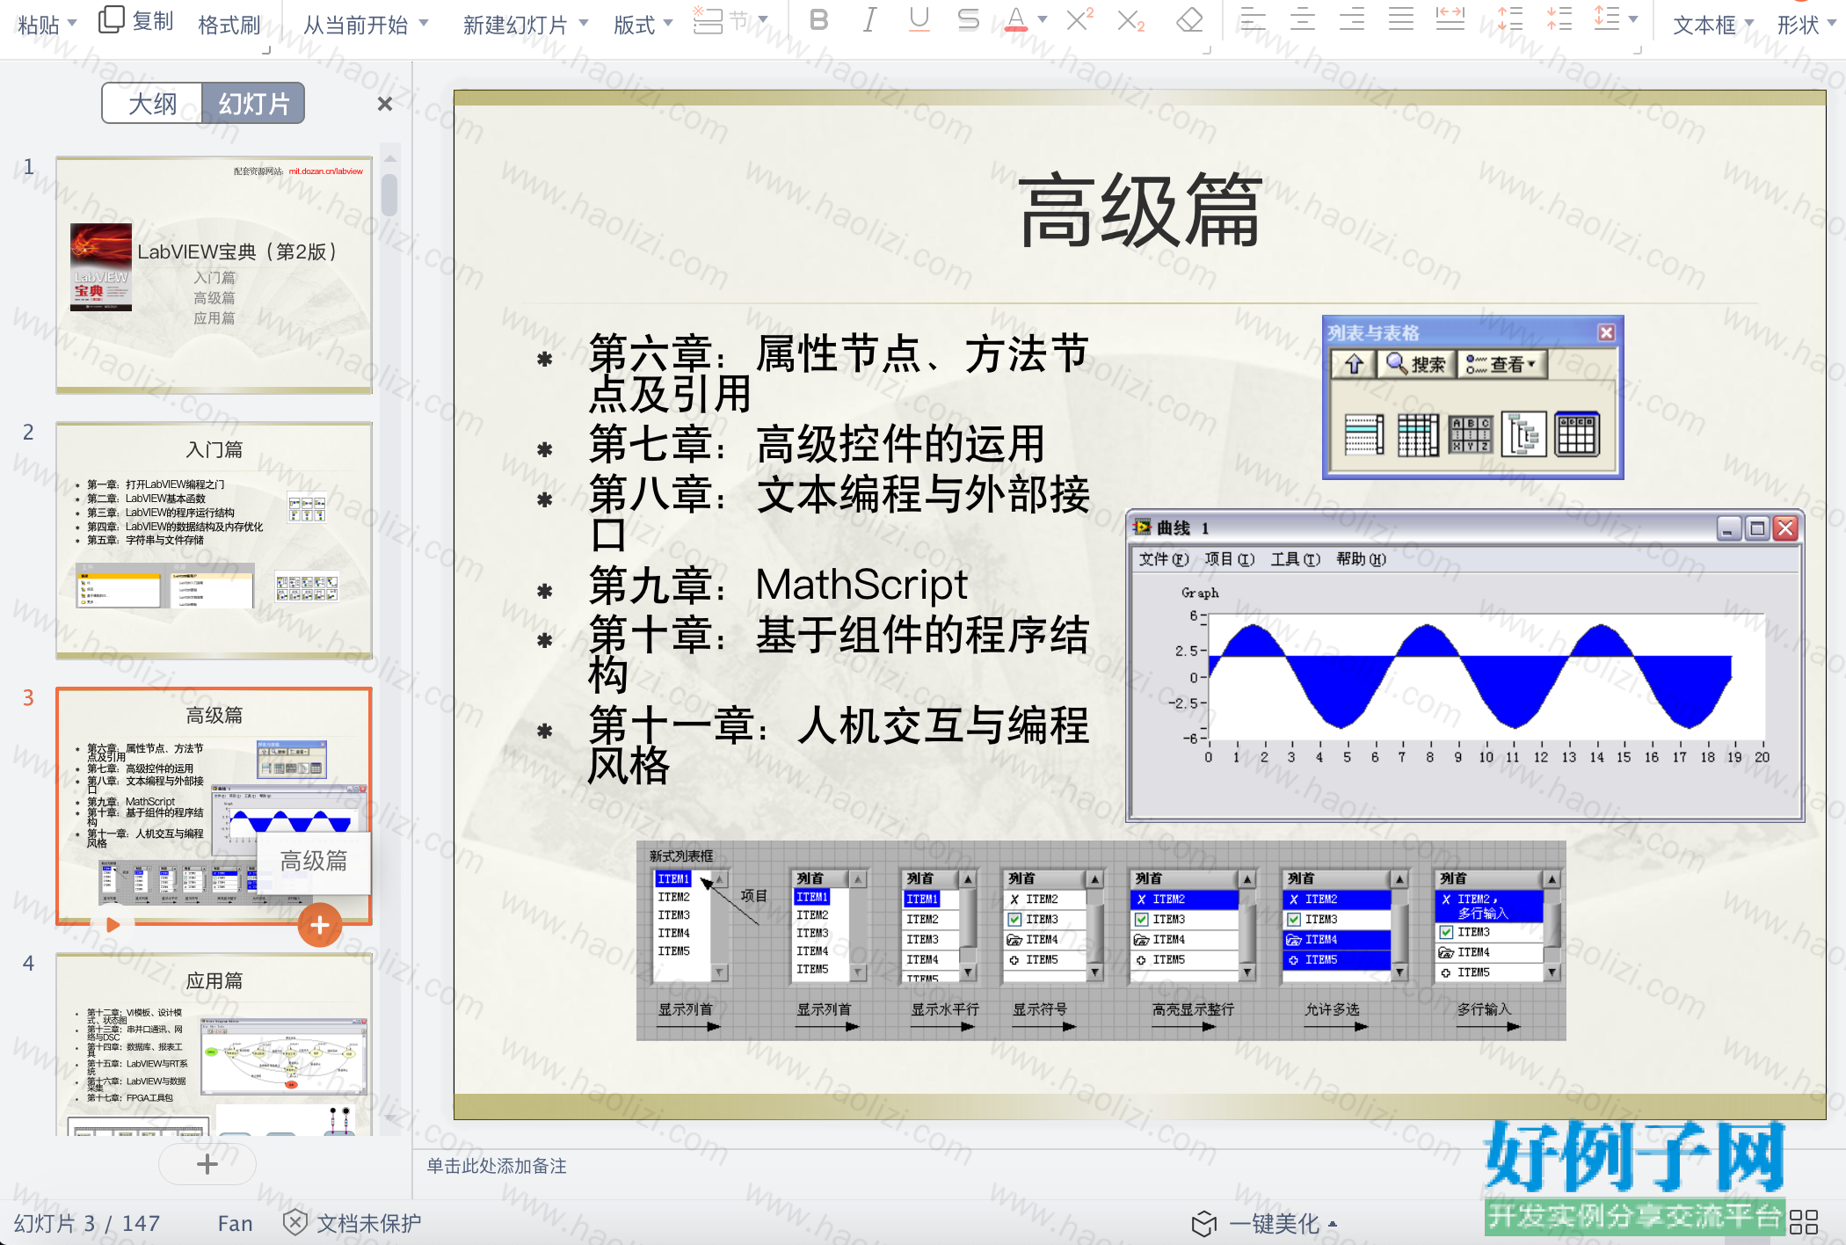Screen dimensions: 1846x1245
Task: Click the center text alignment icon
Action: [1302, 19]
